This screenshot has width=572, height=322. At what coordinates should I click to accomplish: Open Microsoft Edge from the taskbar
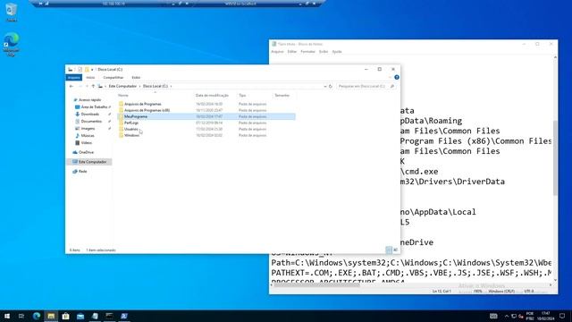(x=37, y=316)
